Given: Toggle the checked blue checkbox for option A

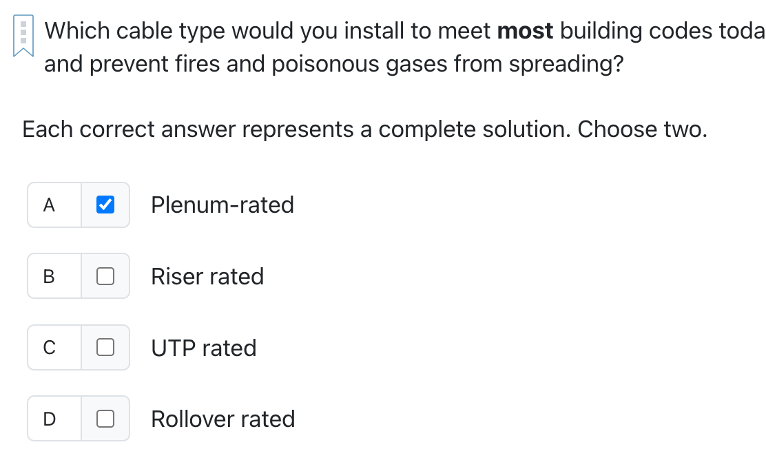Looking at the screenshot, I should (105, 205).
